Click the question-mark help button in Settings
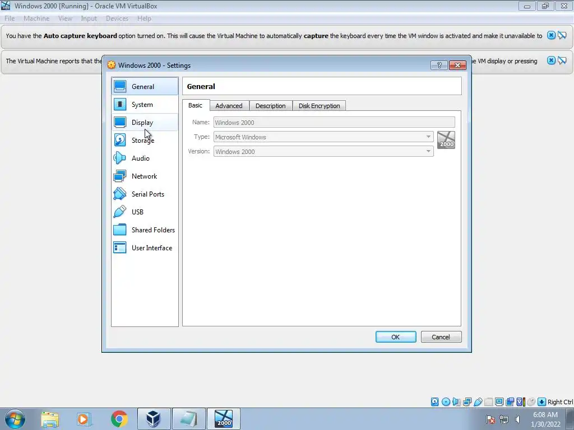This screenshot has width=574, height=430. click(x=439, y=65)
